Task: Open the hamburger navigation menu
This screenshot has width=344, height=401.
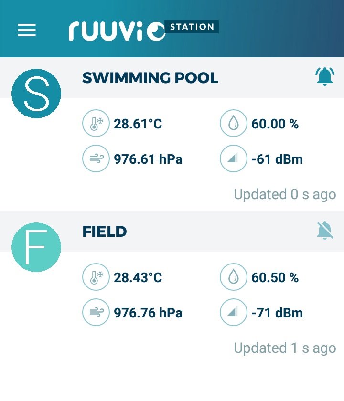Action: (x=27, y=30)
